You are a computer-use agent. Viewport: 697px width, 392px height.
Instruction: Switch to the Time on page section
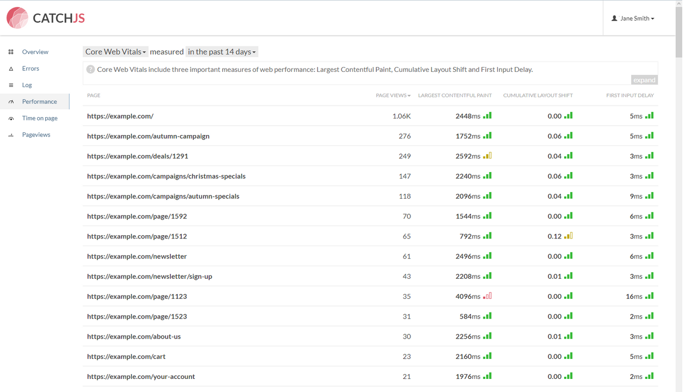coord(40,118)
